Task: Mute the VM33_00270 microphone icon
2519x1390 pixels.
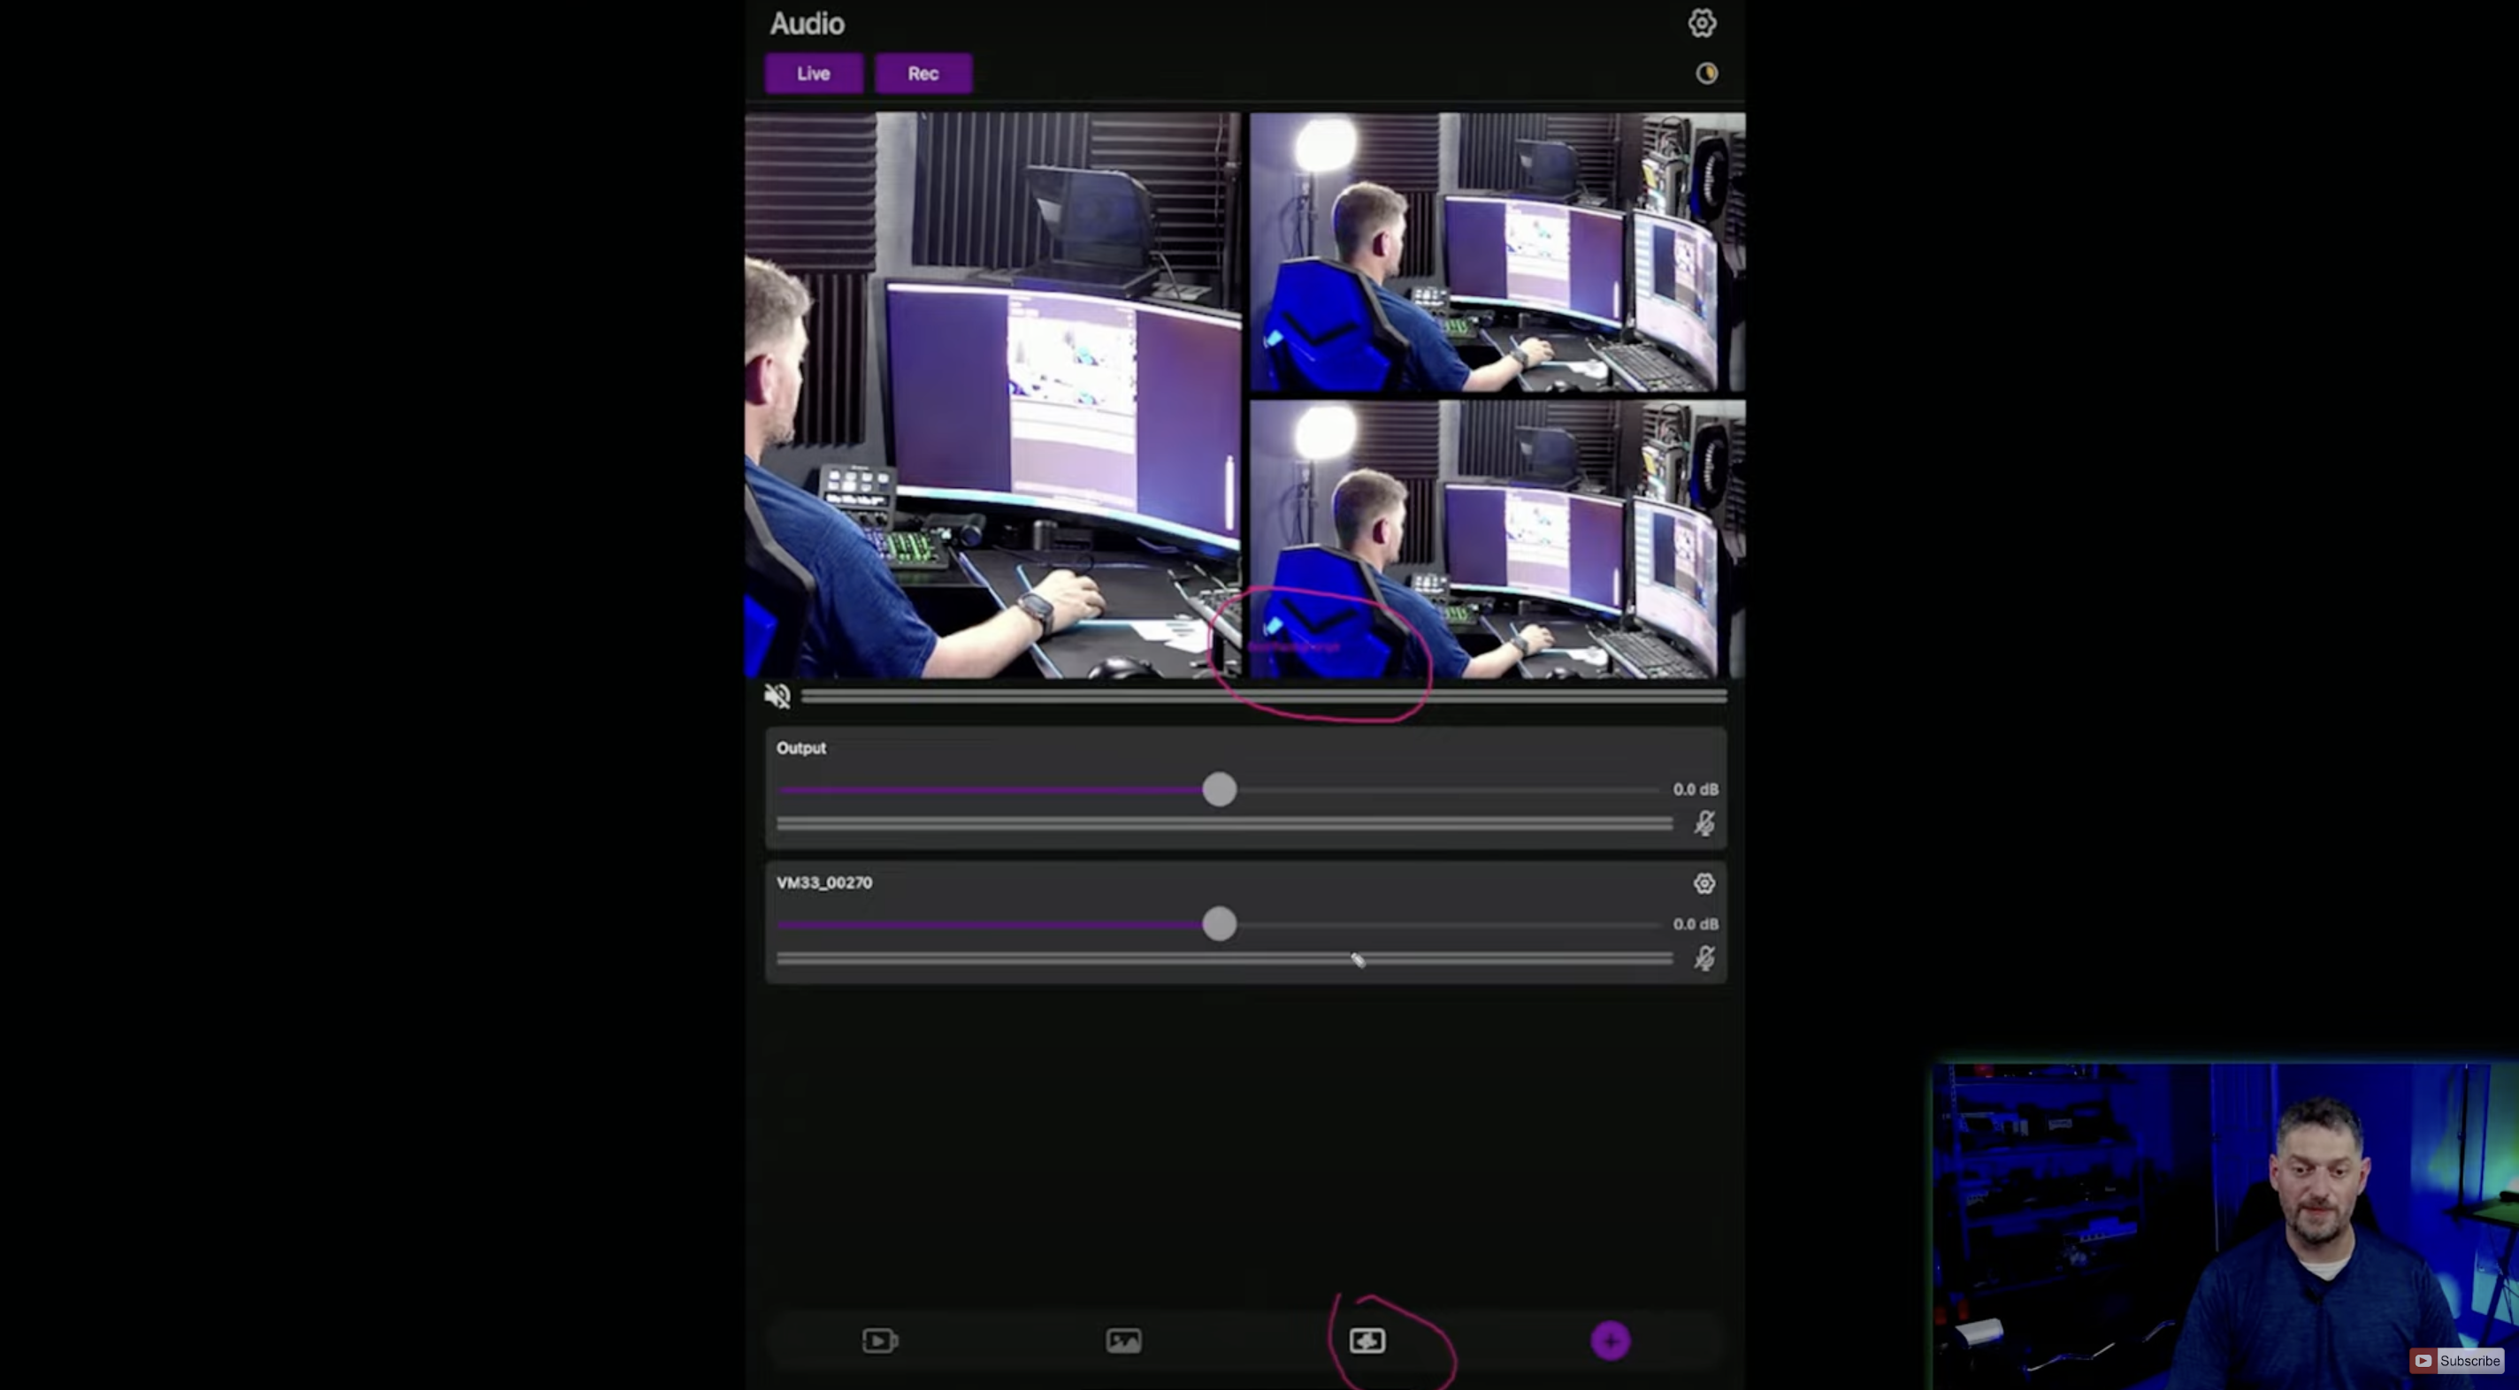Action: click(1704, 958)
